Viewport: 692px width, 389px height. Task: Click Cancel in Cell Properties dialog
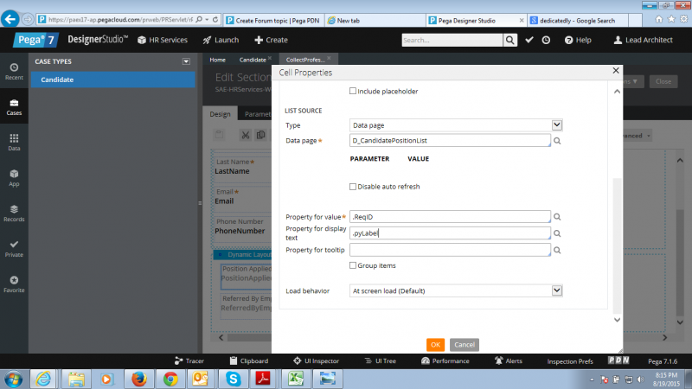[464, 344]
